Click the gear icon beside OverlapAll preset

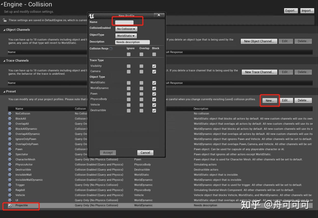pos(10,124)
